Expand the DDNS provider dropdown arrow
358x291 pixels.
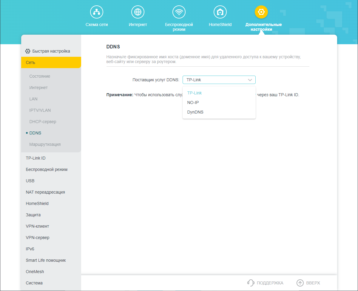click(250, 80)
